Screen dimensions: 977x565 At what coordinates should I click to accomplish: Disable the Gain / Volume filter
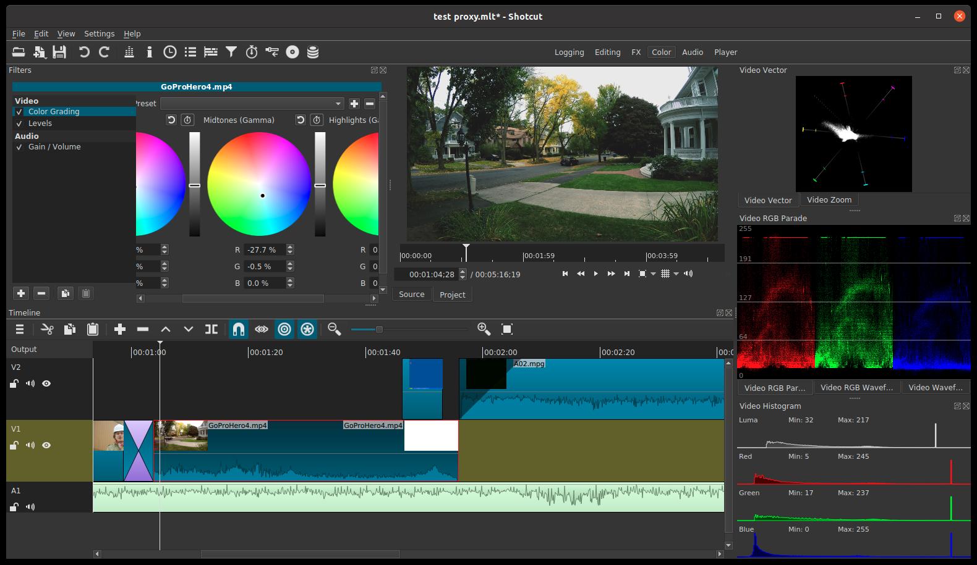point(19,147)
